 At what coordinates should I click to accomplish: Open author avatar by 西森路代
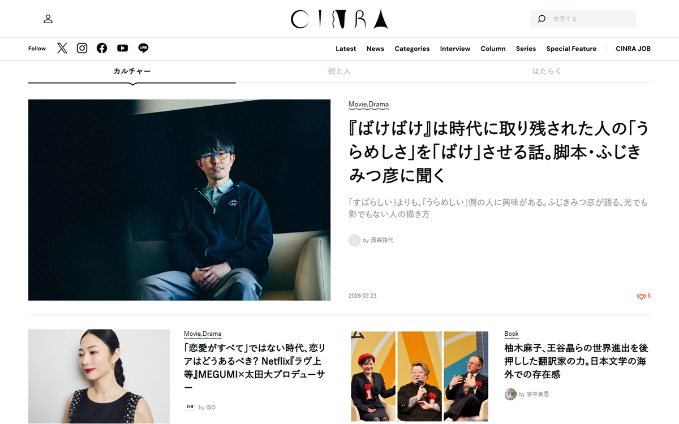tap(355, 240)
